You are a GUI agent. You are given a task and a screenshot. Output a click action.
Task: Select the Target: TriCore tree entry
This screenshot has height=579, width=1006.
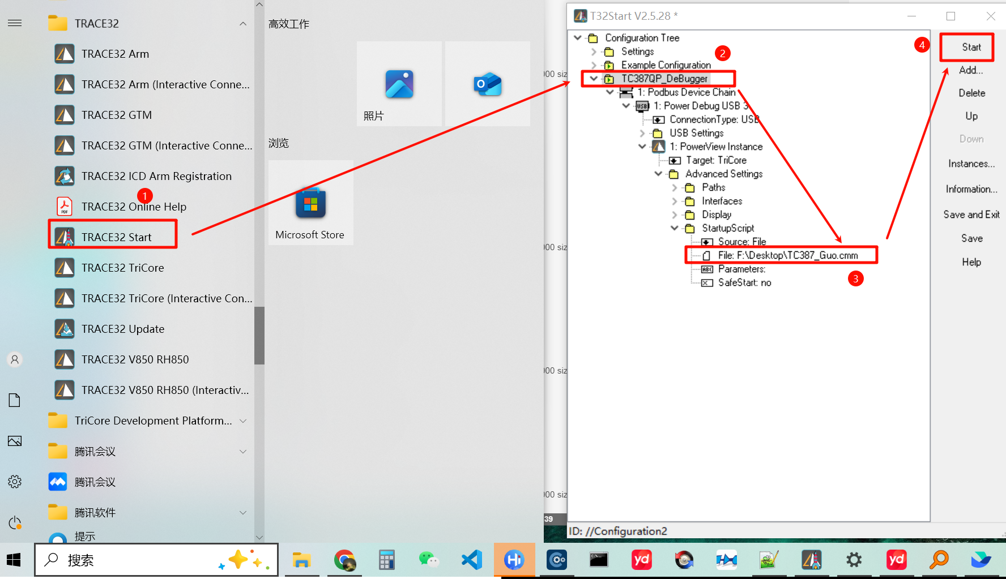pos(716,160)
